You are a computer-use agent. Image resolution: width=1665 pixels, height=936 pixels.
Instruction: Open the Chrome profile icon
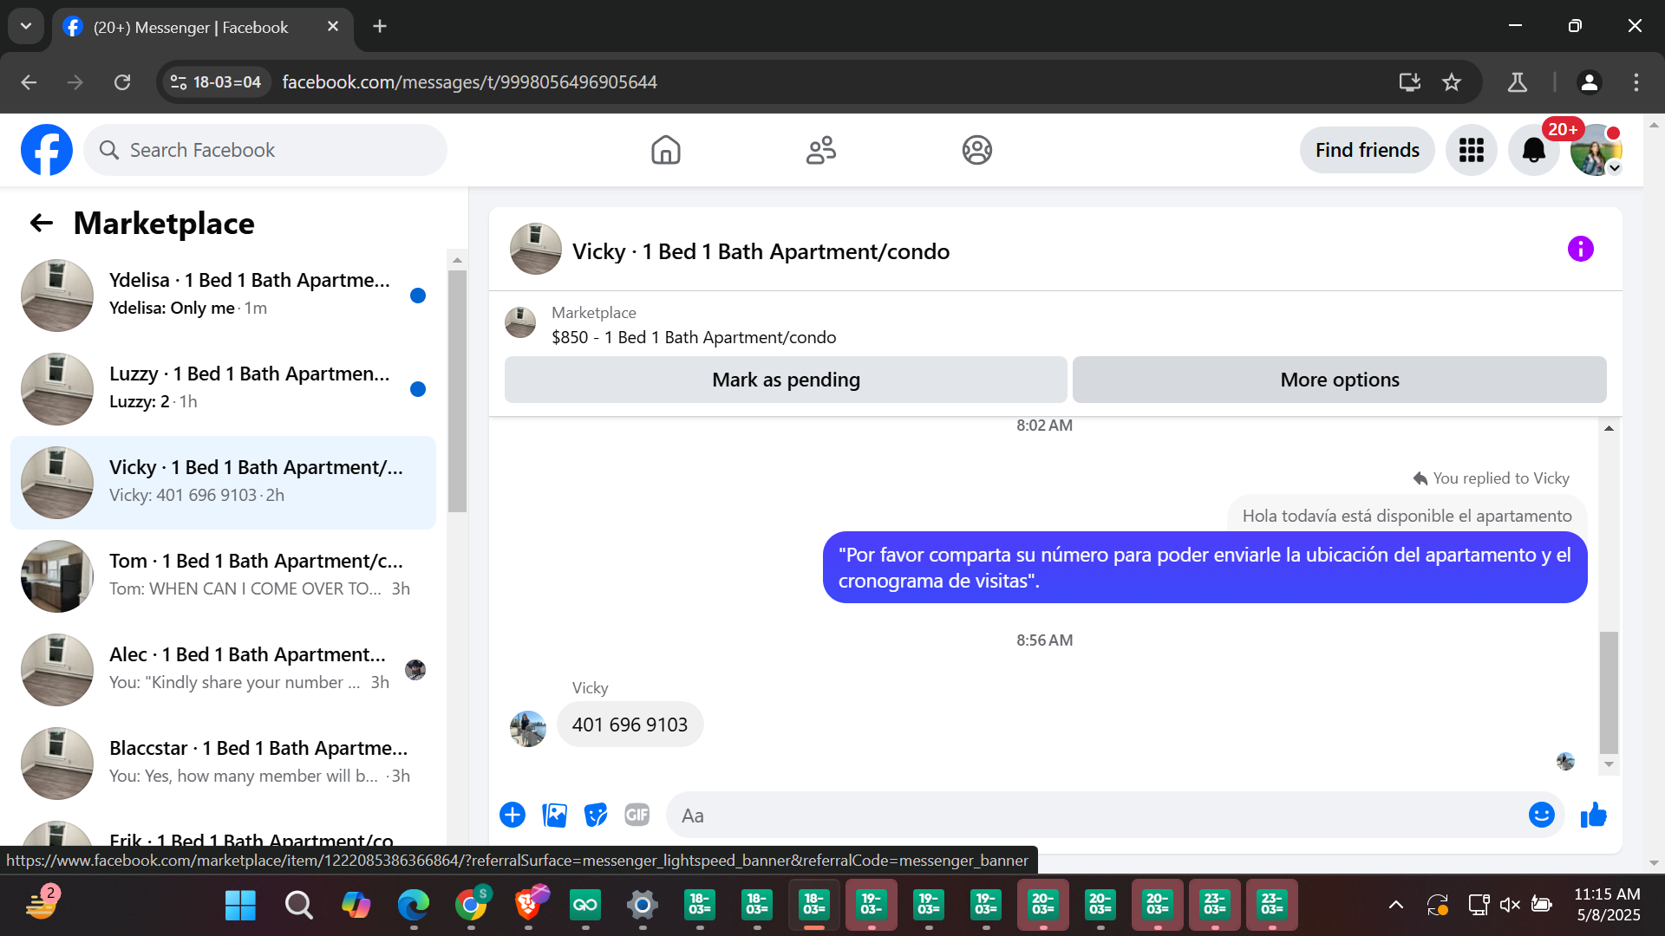coord(1589,82)
